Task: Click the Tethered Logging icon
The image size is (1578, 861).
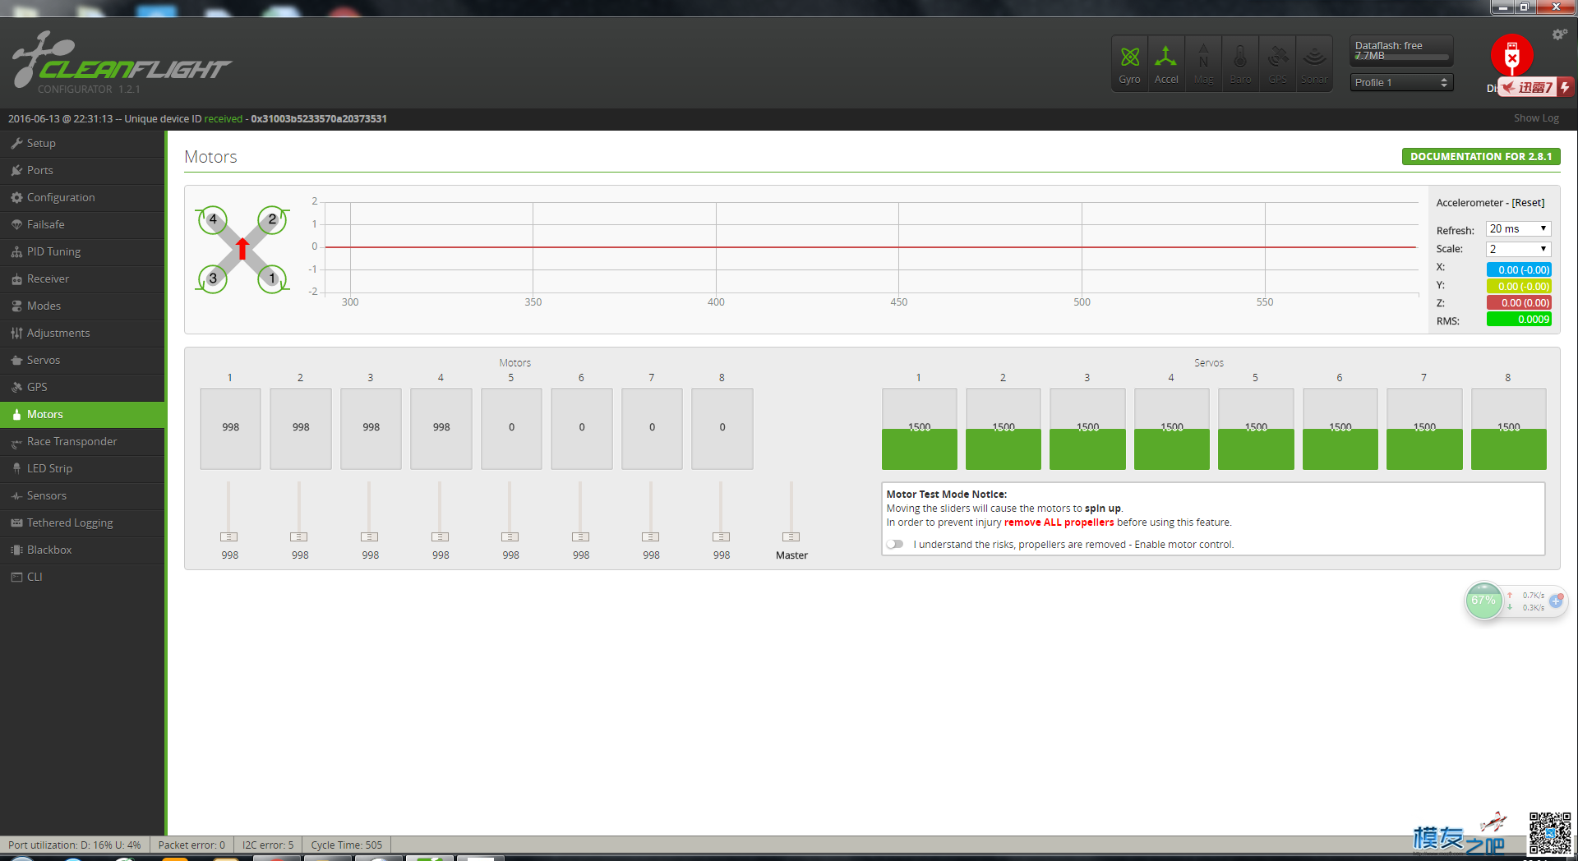Action: point(16,523)
